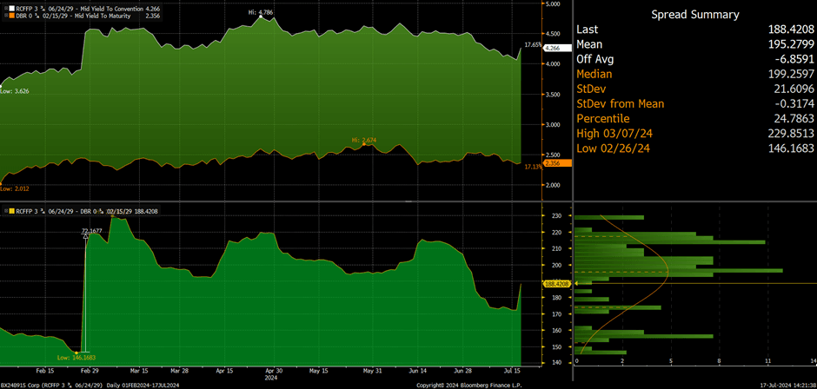
Task: Click the Low 02/26/24 summary row
Action: tap(695, 148)
